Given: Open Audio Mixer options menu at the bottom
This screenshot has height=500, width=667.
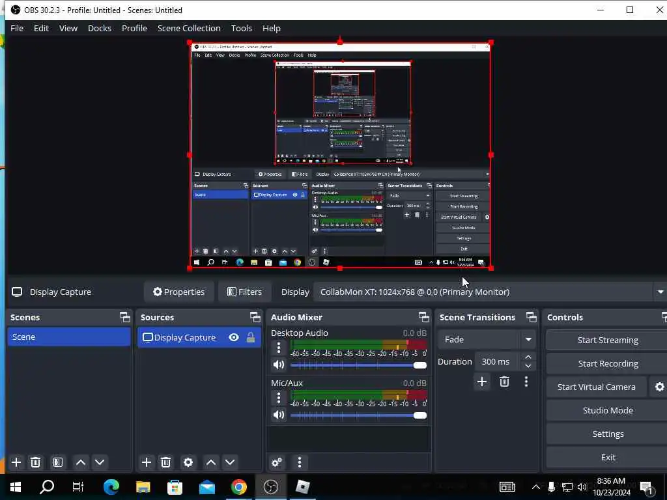Looking at the screenshot, I should click(x=300, y=462).
